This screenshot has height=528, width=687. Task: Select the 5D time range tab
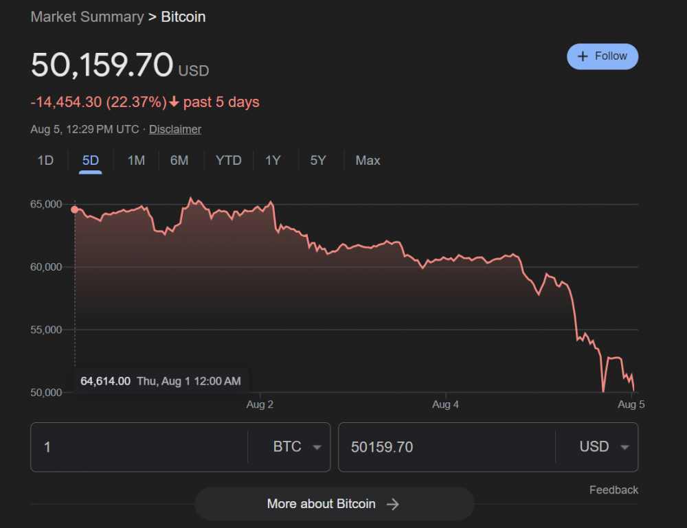[x=91, y=161]
